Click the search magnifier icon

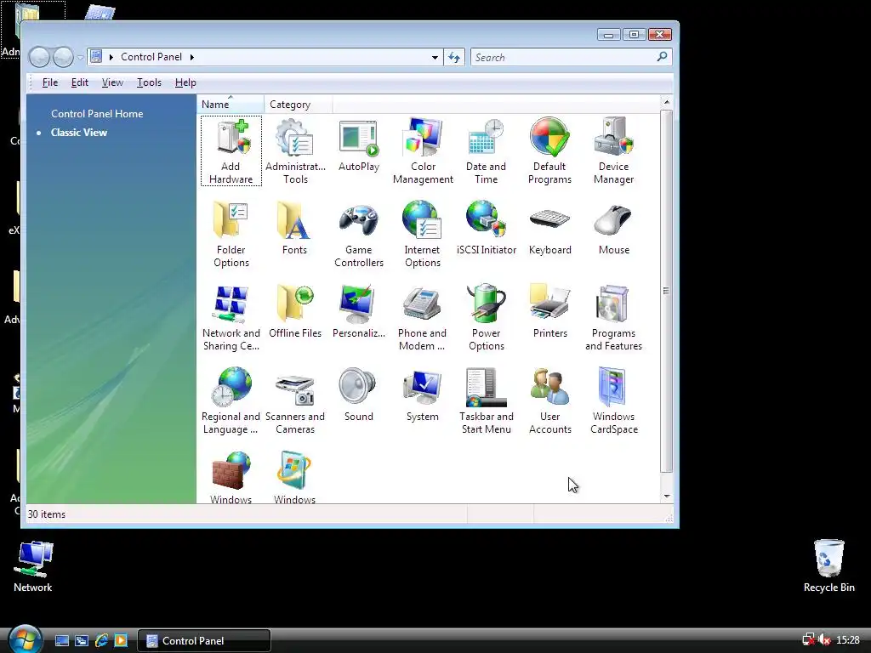(x=662, y=57)
